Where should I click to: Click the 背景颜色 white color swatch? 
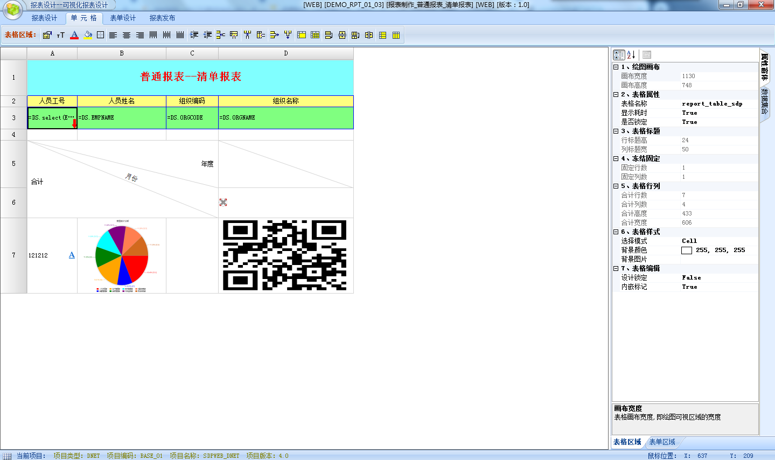[x=686, y=250]
